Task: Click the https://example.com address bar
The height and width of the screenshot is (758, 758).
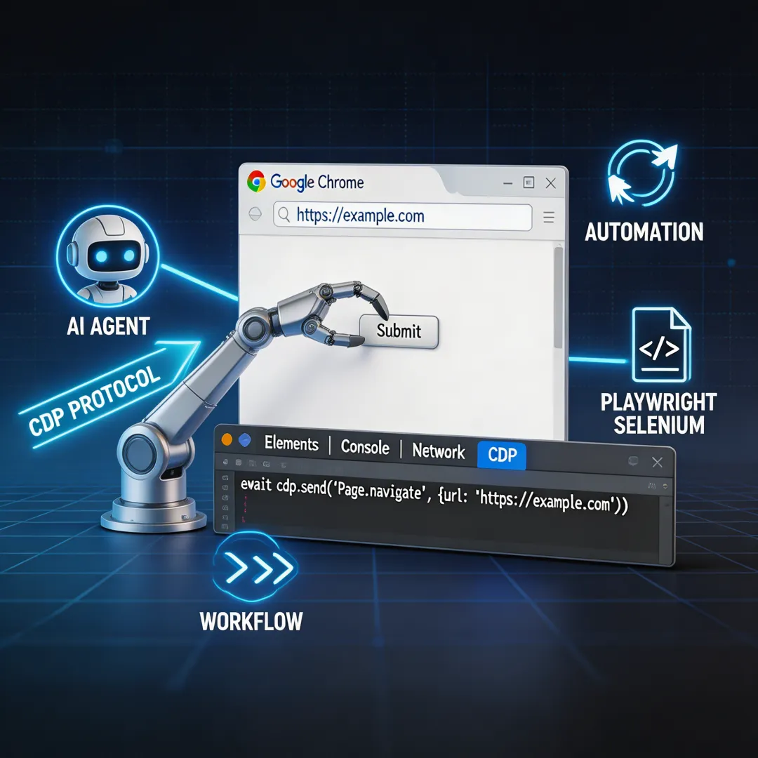Action: (402, 216)
